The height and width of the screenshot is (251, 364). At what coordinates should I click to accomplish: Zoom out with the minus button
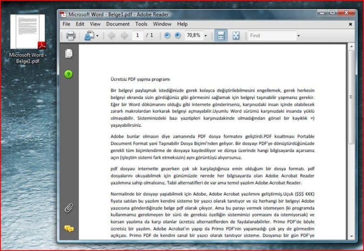coord(167,35)
